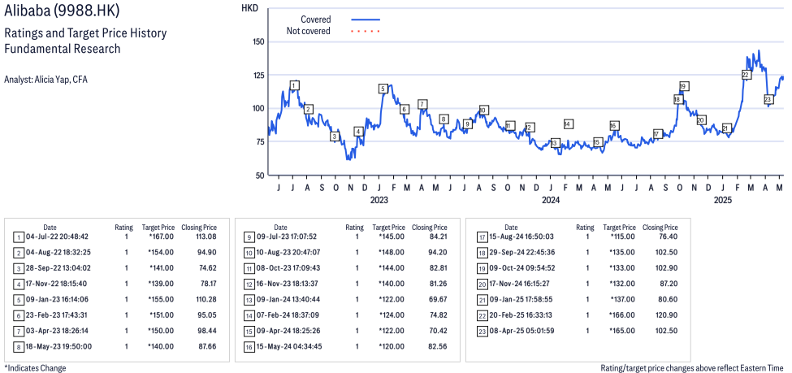Viewport: 792px width, 373px height.
Task: Click the *155.00 target price
Action: point(161,299)
